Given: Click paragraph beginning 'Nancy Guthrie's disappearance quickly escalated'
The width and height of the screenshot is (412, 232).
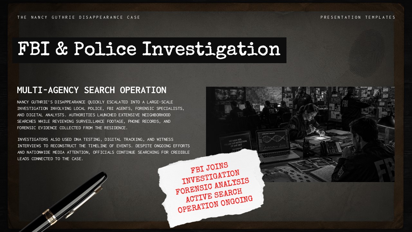Looking at the screenshot, I should point(101,115).
